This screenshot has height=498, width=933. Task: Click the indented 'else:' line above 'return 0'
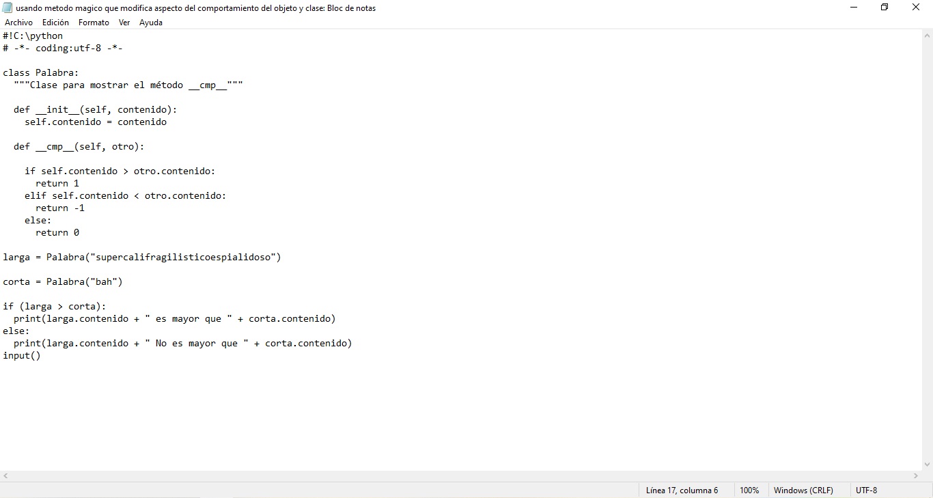point(38,220)
